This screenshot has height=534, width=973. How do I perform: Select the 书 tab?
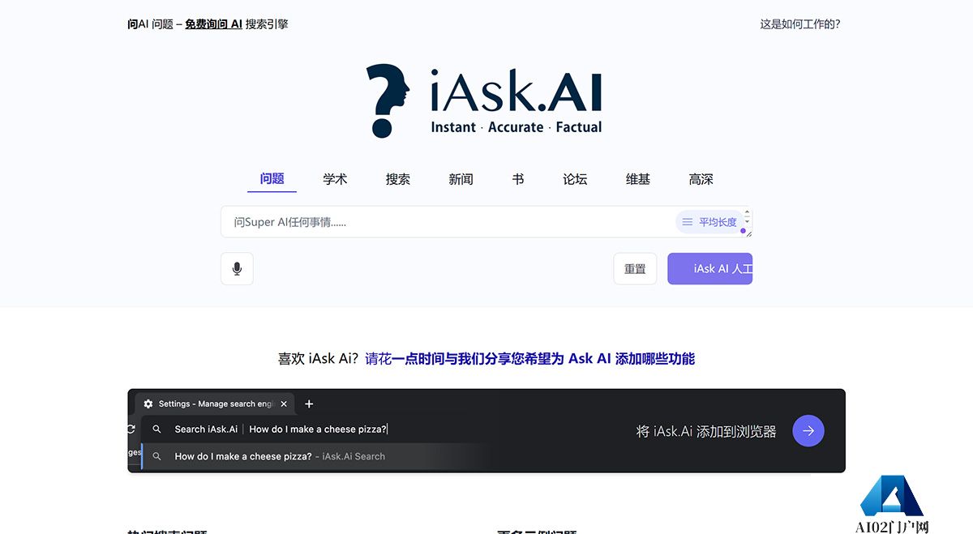[x=518, y=179]
